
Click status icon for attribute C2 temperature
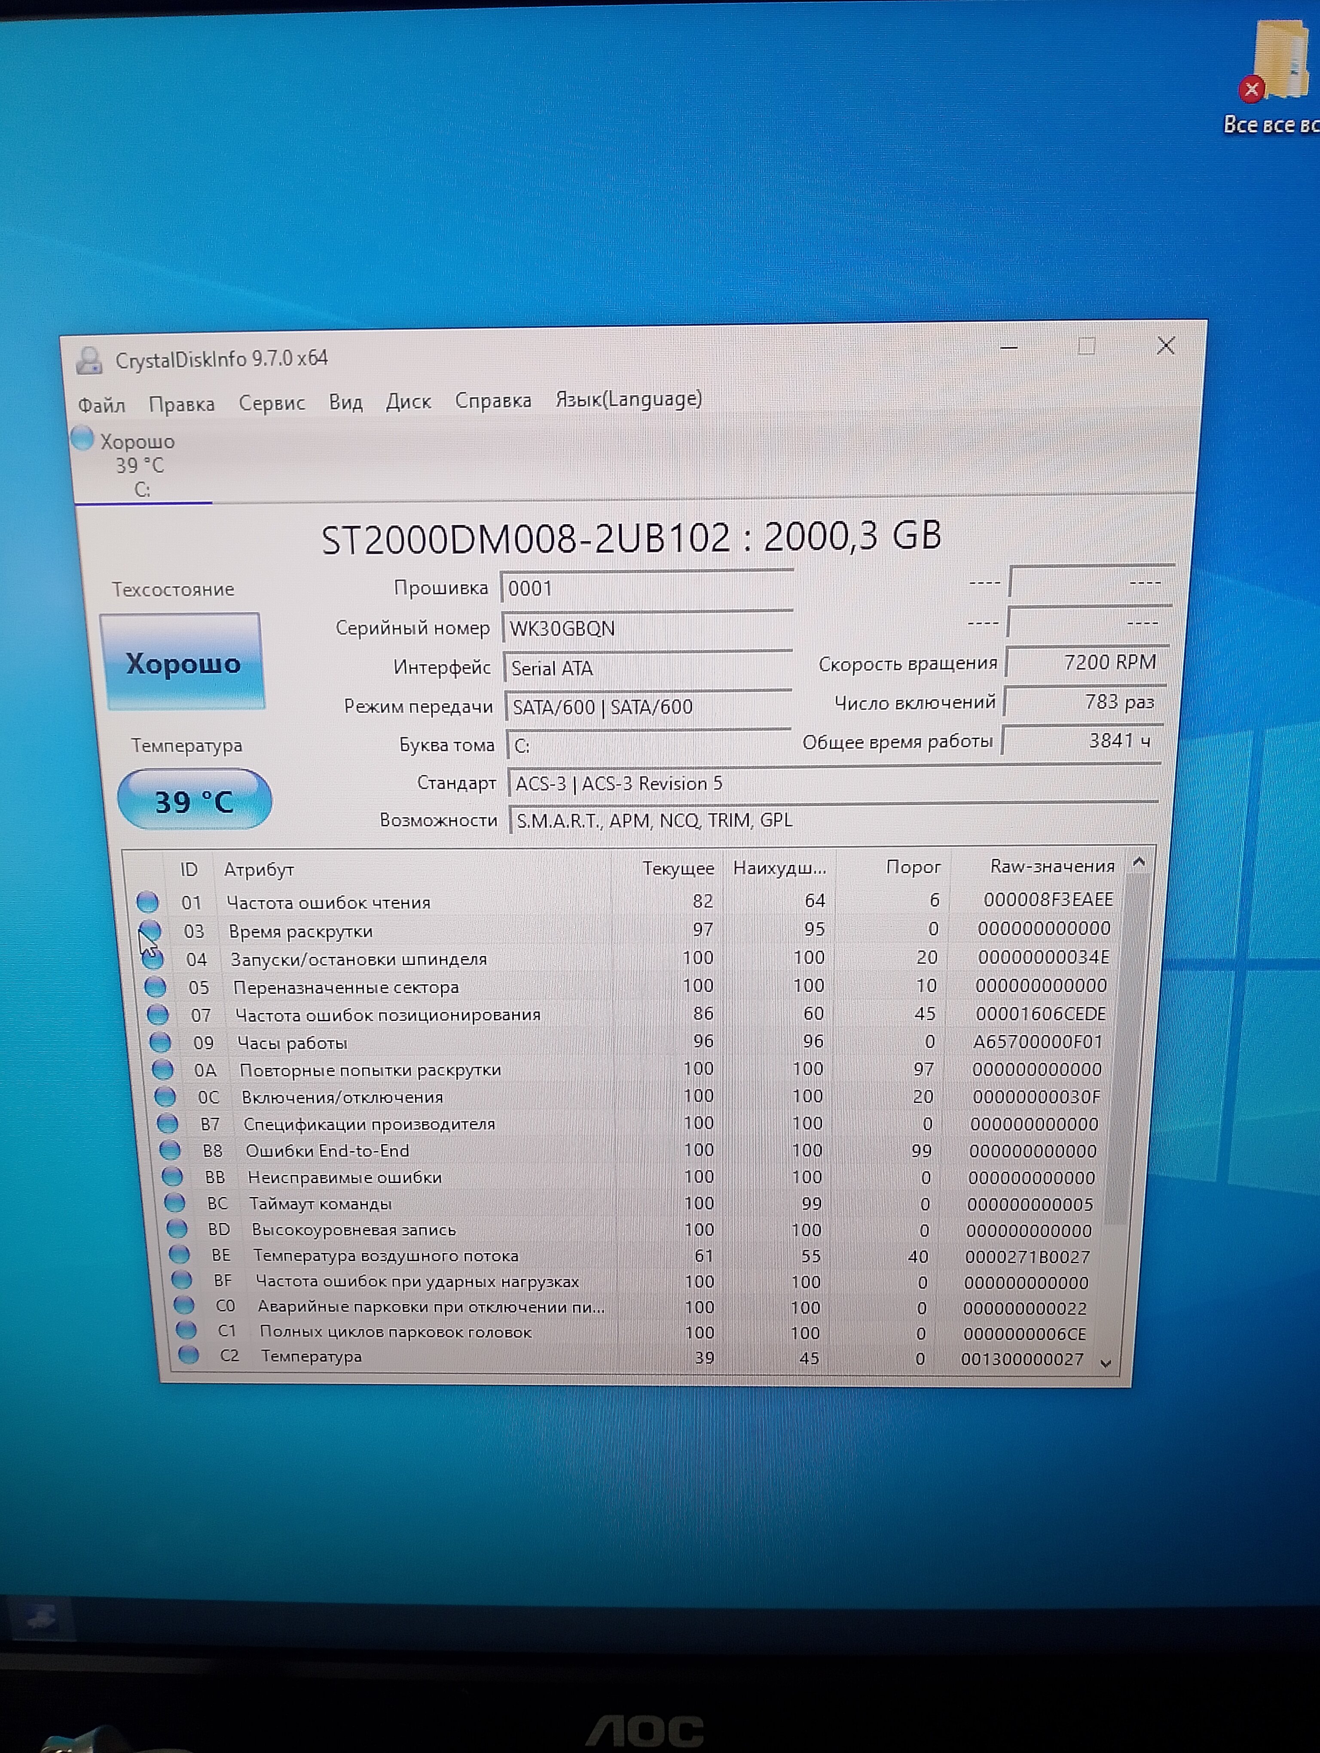tap(189, 1355)
